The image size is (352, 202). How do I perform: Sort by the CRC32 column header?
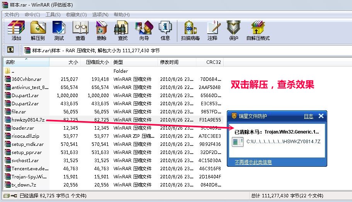[x=210, y=62]
